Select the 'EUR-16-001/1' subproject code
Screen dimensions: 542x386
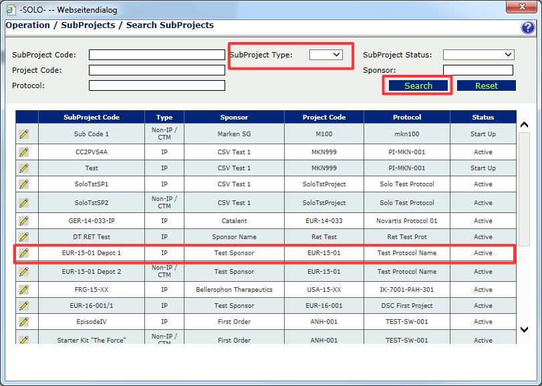click(x=92, y=306)
